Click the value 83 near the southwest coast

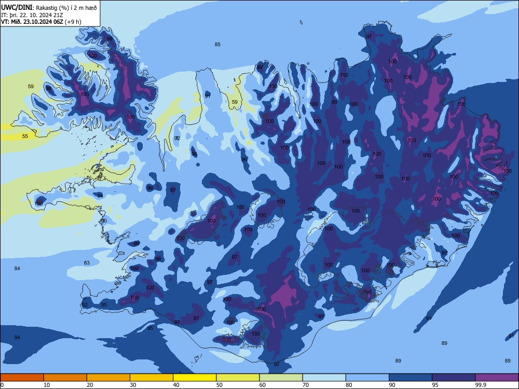(87, 262)
